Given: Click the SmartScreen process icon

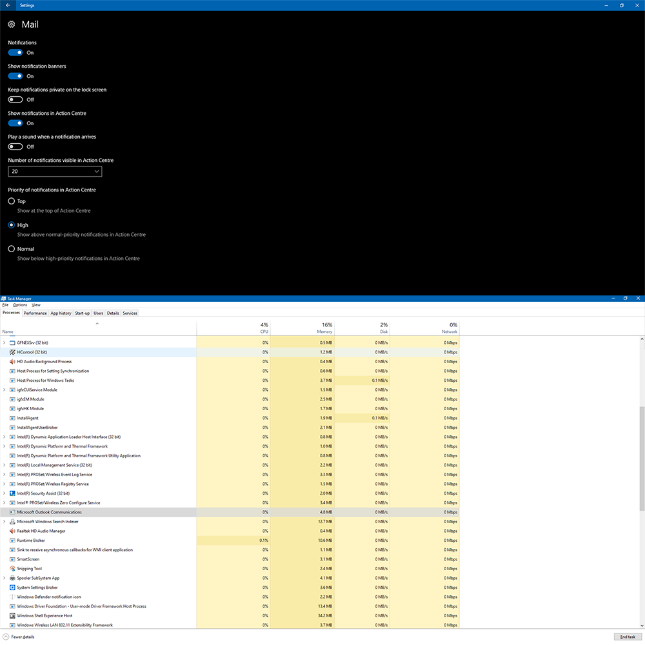Looking at the screenshot, I should [12, 559].
